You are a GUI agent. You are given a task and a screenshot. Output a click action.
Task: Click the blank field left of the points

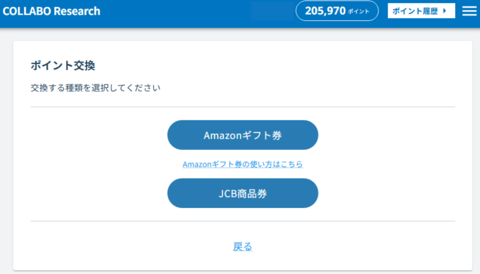(x=272, y=10)
